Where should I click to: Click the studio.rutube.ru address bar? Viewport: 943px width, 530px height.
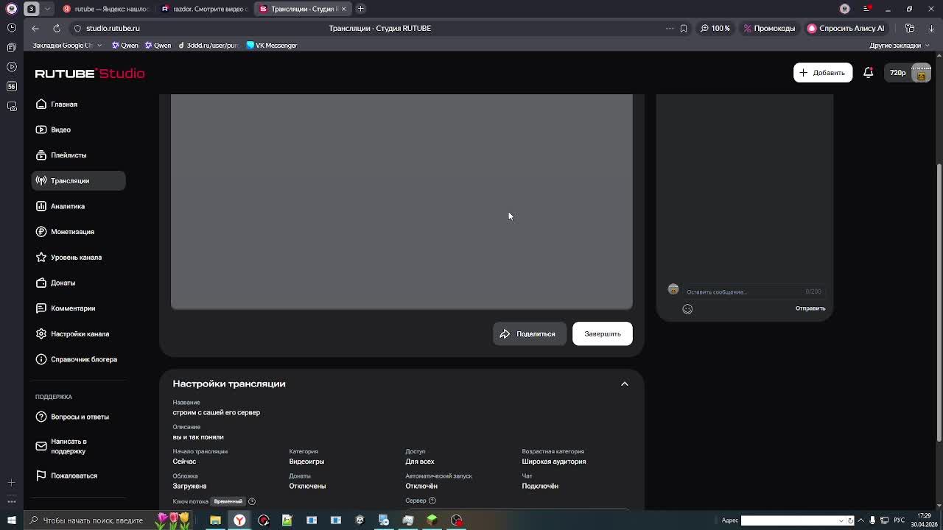[x=113, y=28]
